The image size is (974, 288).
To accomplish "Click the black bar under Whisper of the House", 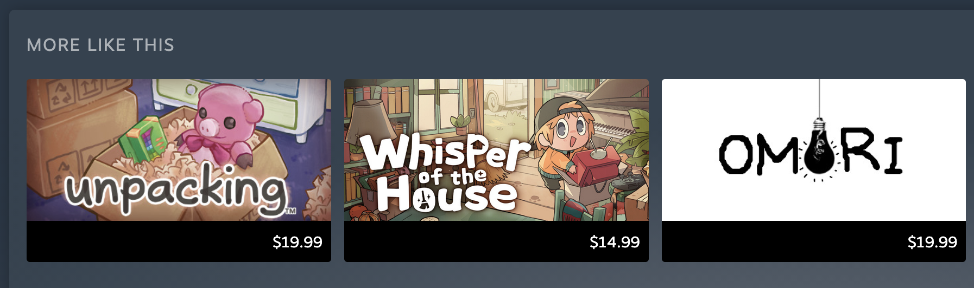I will point(496,241).
